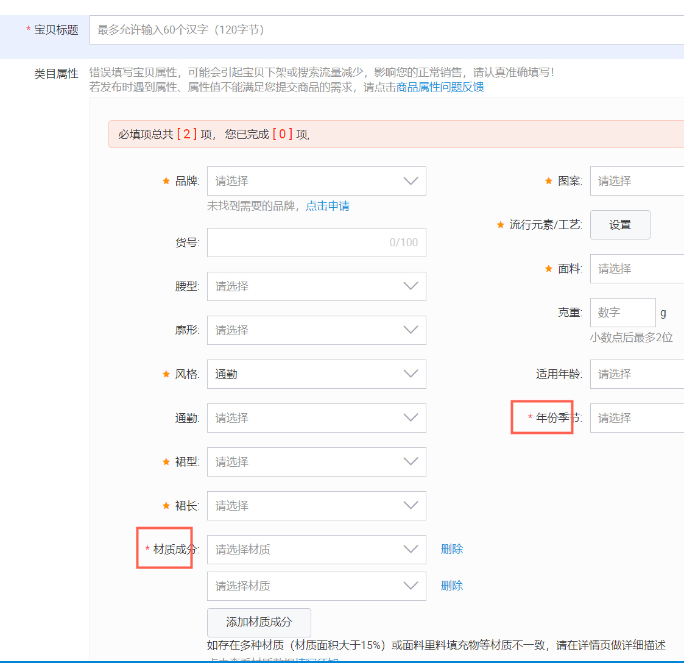Click the 添加材质成分 add material button

[258, 622]
